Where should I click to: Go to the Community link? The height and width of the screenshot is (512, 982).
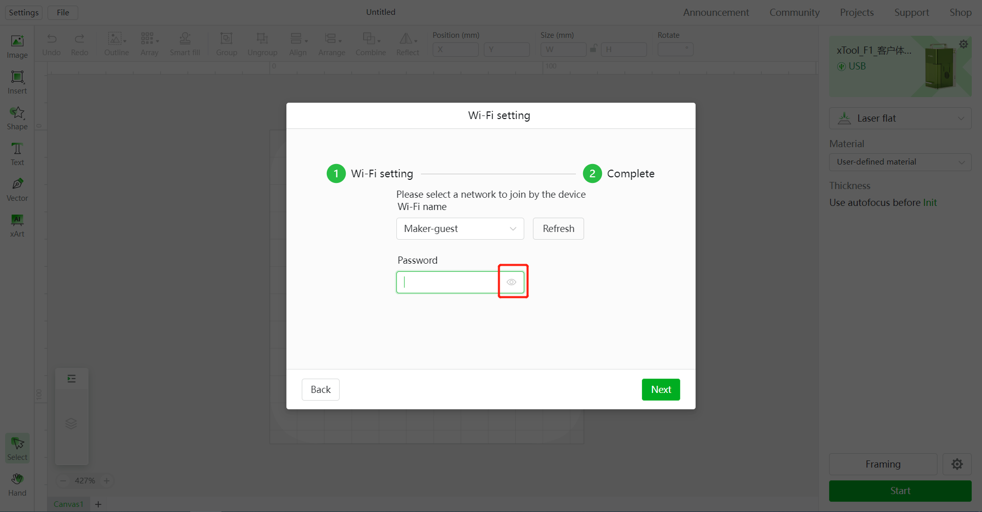[794, 12]
